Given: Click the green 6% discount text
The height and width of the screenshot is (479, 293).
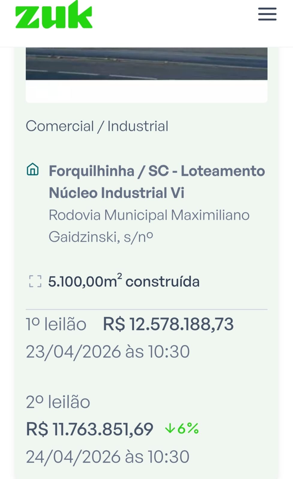Looking at the screenshot, I should click(188, 428).
